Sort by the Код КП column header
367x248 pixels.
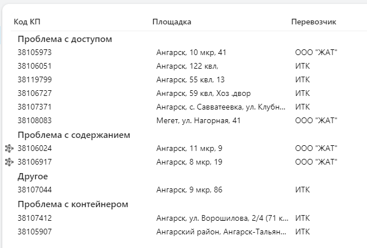tap(27, 22)
